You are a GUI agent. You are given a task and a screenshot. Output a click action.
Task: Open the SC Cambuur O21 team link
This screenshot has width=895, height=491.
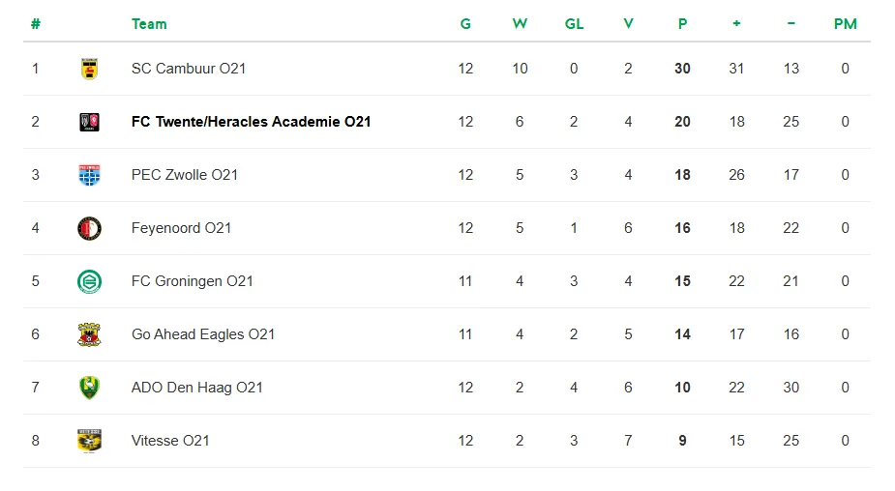(x=189, y=69)
